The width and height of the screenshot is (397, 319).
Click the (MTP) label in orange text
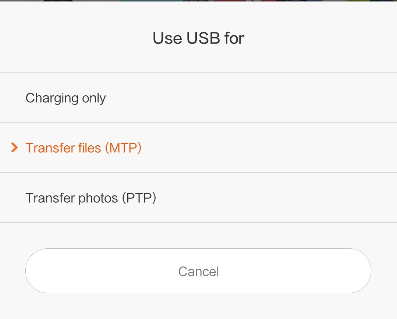tap(123, 148)
